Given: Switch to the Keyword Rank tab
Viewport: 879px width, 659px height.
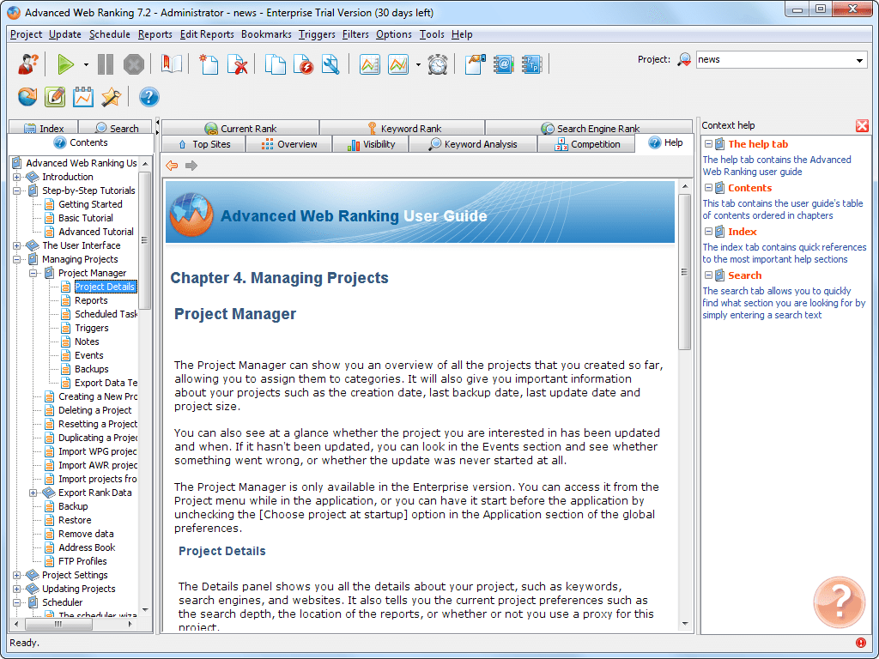Looking at the screenshot, I should click(x=403, y=129).
